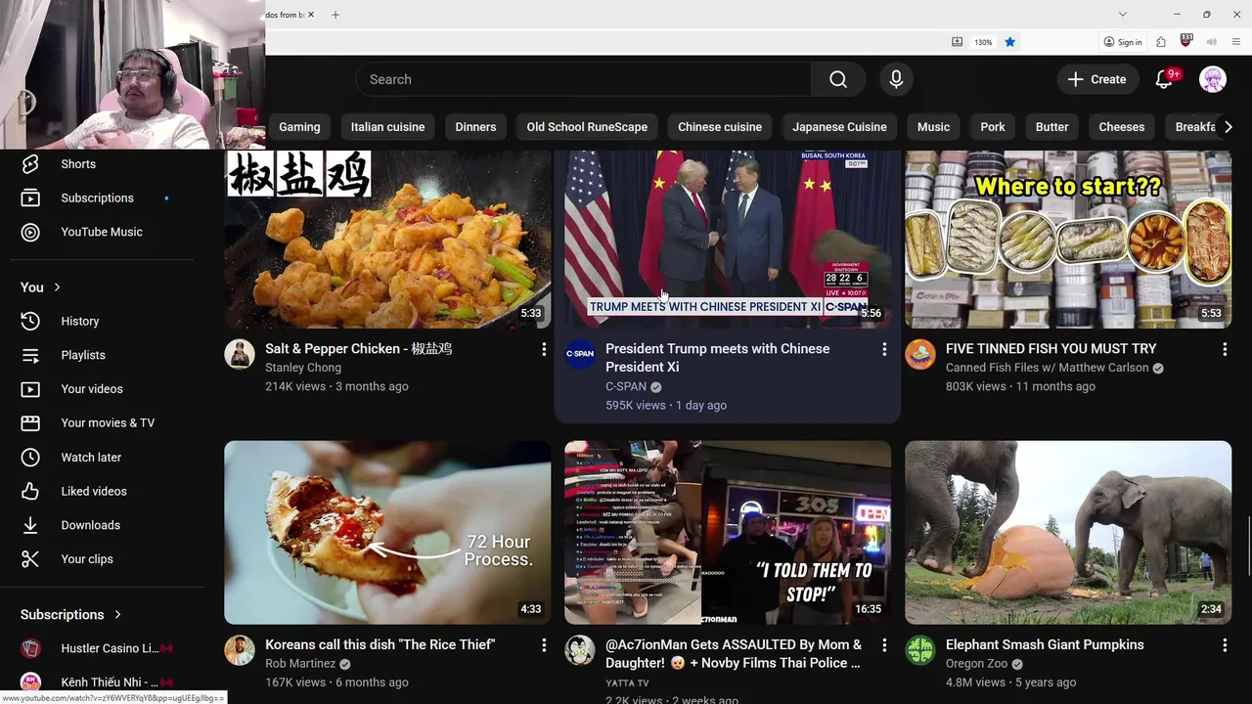The image size is (1252, 704).
Task: Expand the You section
Action: 41,287
